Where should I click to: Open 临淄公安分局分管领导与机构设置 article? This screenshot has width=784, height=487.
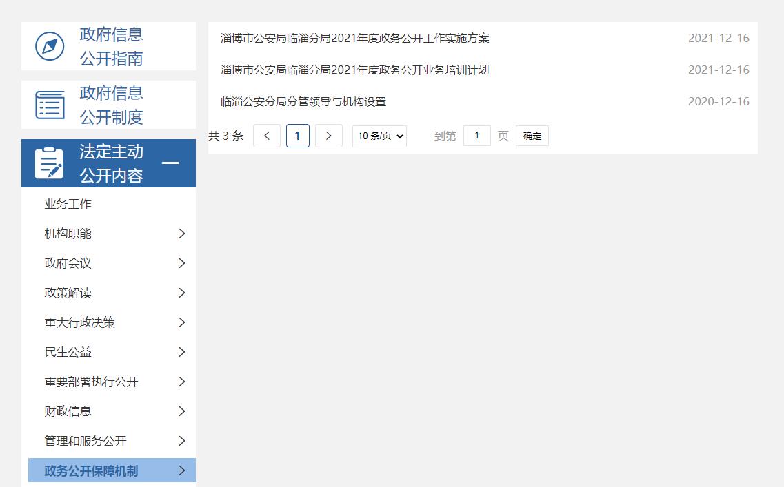(303, 102)
